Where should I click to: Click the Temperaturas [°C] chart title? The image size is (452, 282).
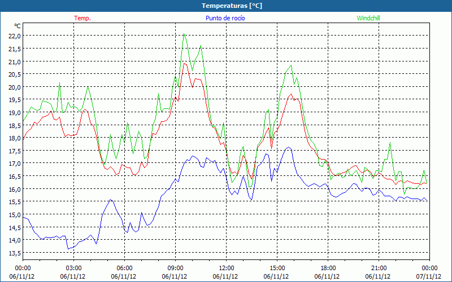tap(232, 6)
